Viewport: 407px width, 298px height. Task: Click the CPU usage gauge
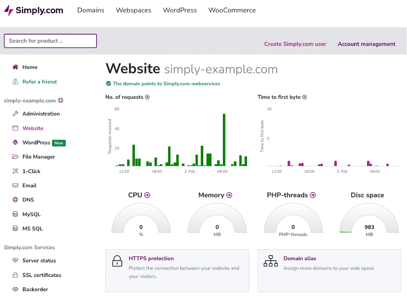pos(141,218)
